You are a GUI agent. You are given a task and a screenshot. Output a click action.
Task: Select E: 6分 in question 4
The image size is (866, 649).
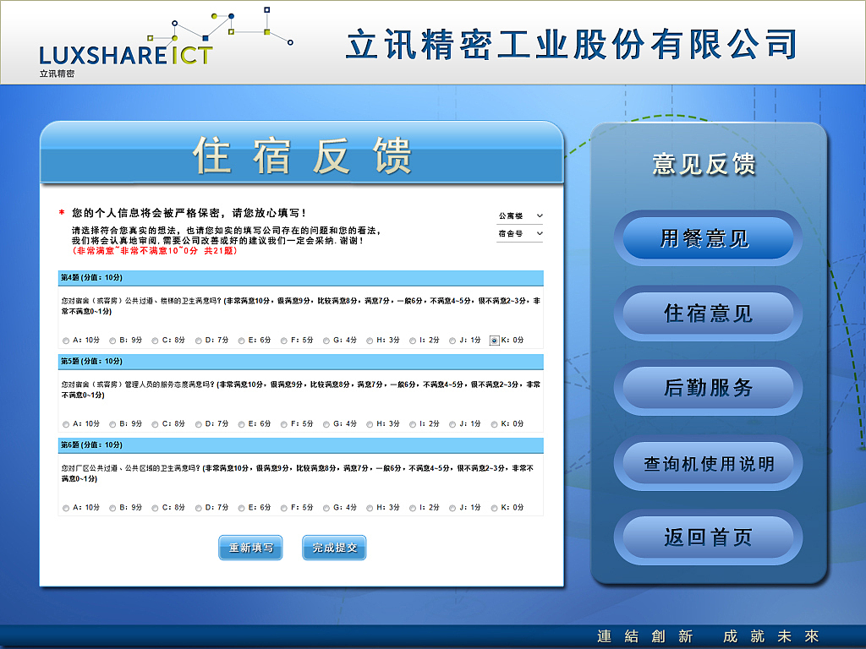pyautogui.click(x=241, y=341)
